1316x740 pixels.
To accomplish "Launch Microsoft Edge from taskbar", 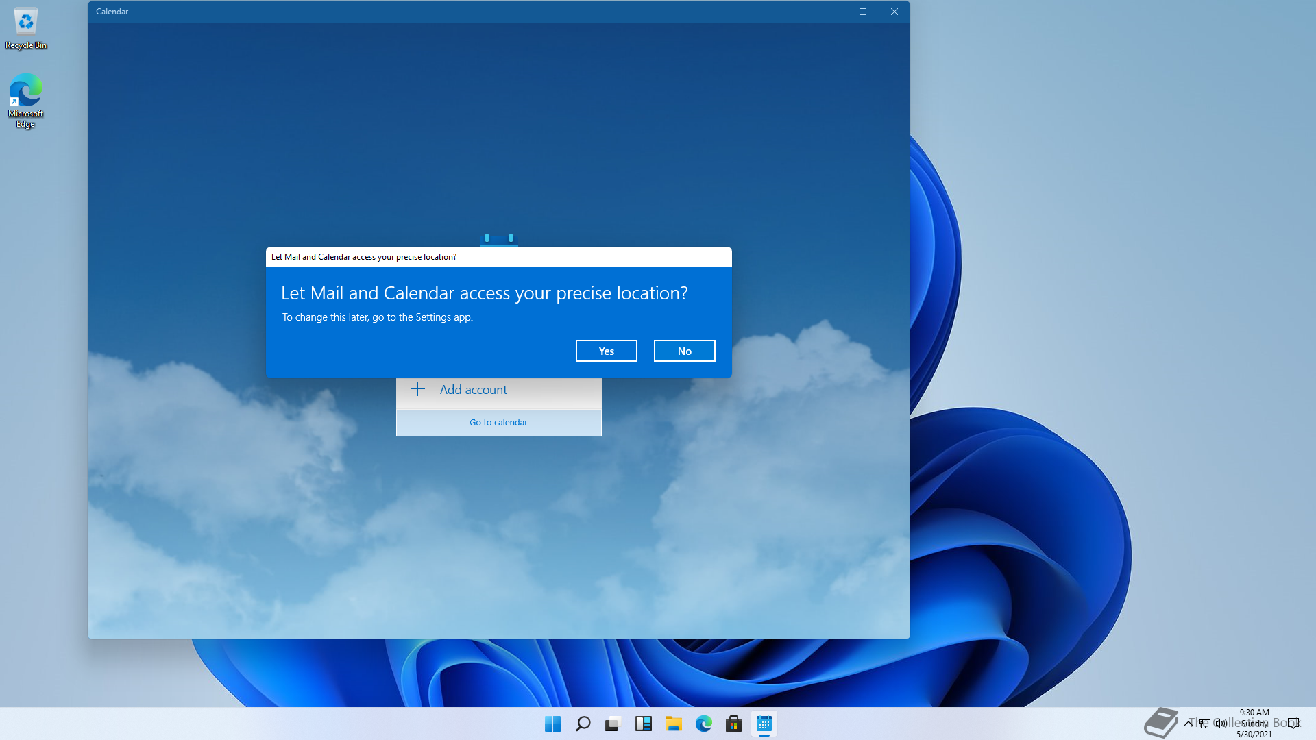I will [703, 724].
